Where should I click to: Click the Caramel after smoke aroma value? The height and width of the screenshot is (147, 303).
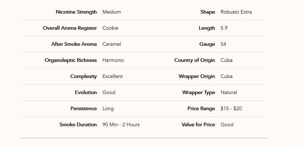pyautogui.click(x=112, y=44)
